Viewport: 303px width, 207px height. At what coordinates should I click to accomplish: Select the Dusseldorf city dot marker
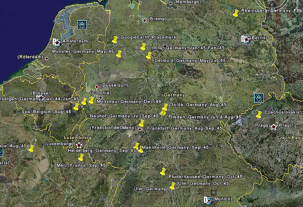(96, 87)
